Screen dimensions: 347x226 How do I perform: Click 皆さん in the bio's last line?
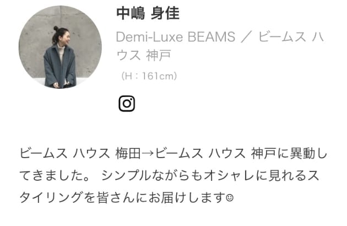coord(116,197)
